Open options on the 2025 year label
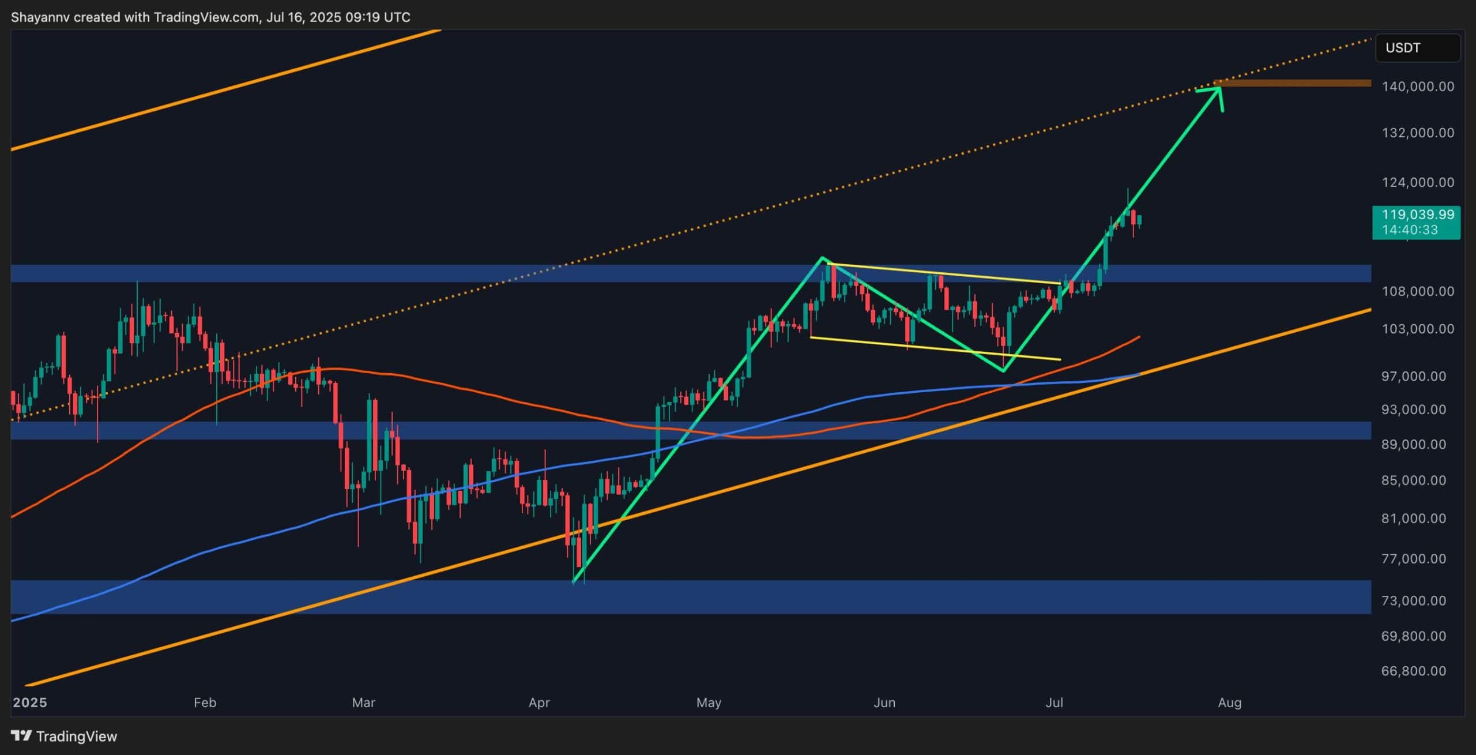Image resolution: width=1476 pixels, height=755 pixels. click(x=32, y=703)
